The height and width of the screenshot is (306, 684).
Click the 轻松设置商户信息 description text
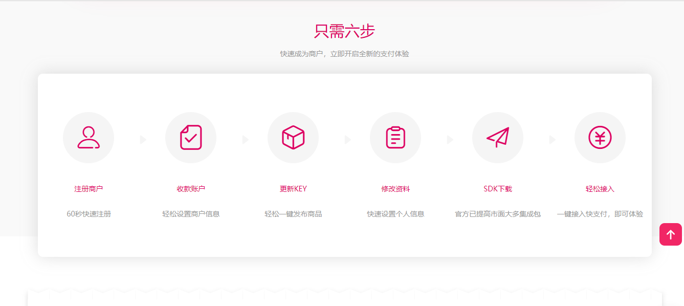(191, 214)
